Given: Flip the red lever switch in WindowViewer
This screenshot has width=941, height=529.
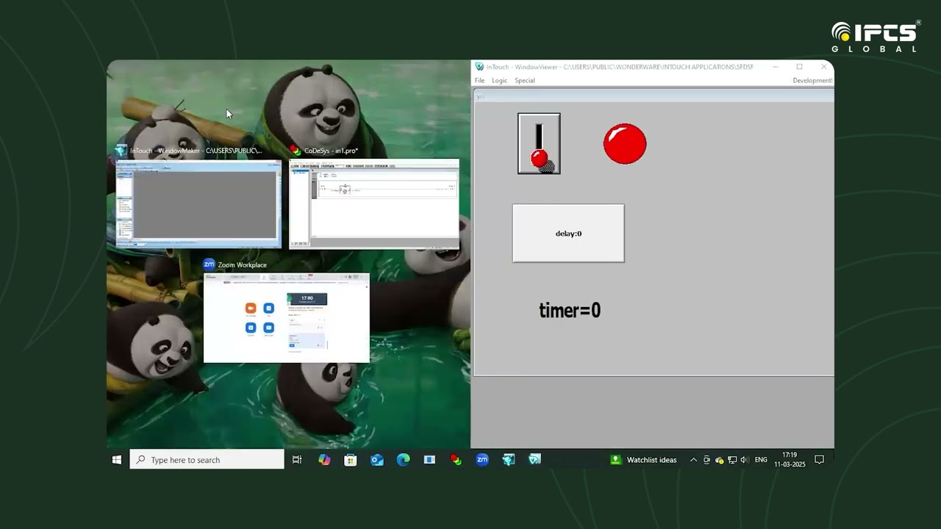Looking at the screenshot, I should [x=539, y=143].
